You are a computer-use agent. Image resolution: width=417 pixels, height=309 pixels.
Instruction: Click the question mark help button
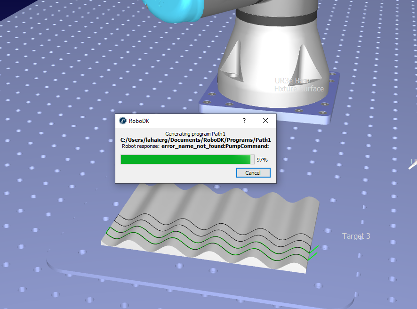[x=244, y=121]
